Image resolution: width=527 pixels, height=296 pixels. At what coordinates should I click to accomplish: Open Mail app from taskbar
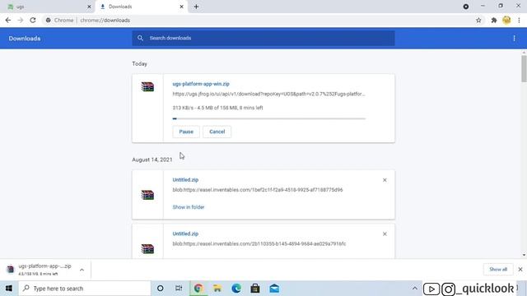pyautogui.click(x=274, y=289)
